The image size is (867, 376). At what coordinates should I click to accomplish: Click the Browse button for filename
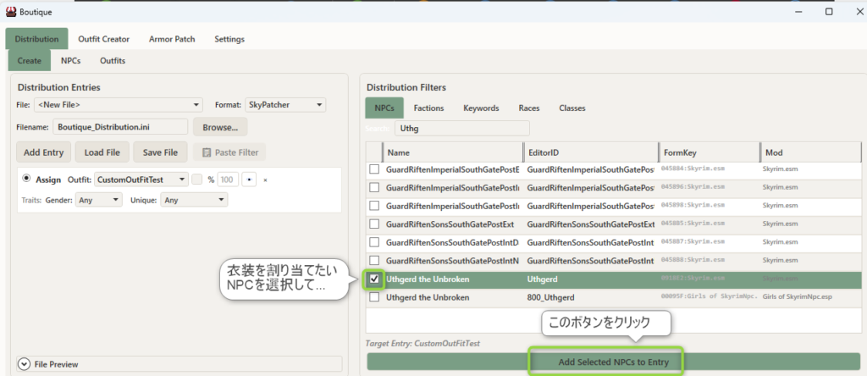tap(219, 127)
